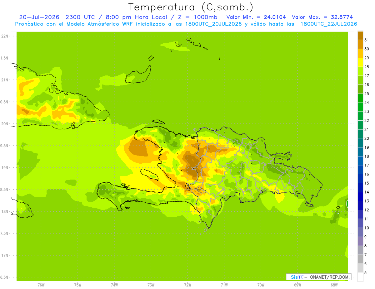Pick the brown top swatch above 31
This screenshot has height=289, width=375.
(360, 36)
